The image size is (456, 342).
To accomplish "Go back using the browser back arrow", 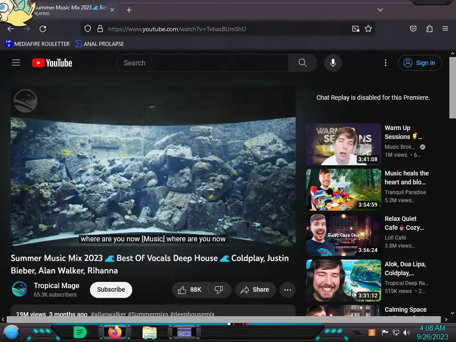I will [11, 29].
